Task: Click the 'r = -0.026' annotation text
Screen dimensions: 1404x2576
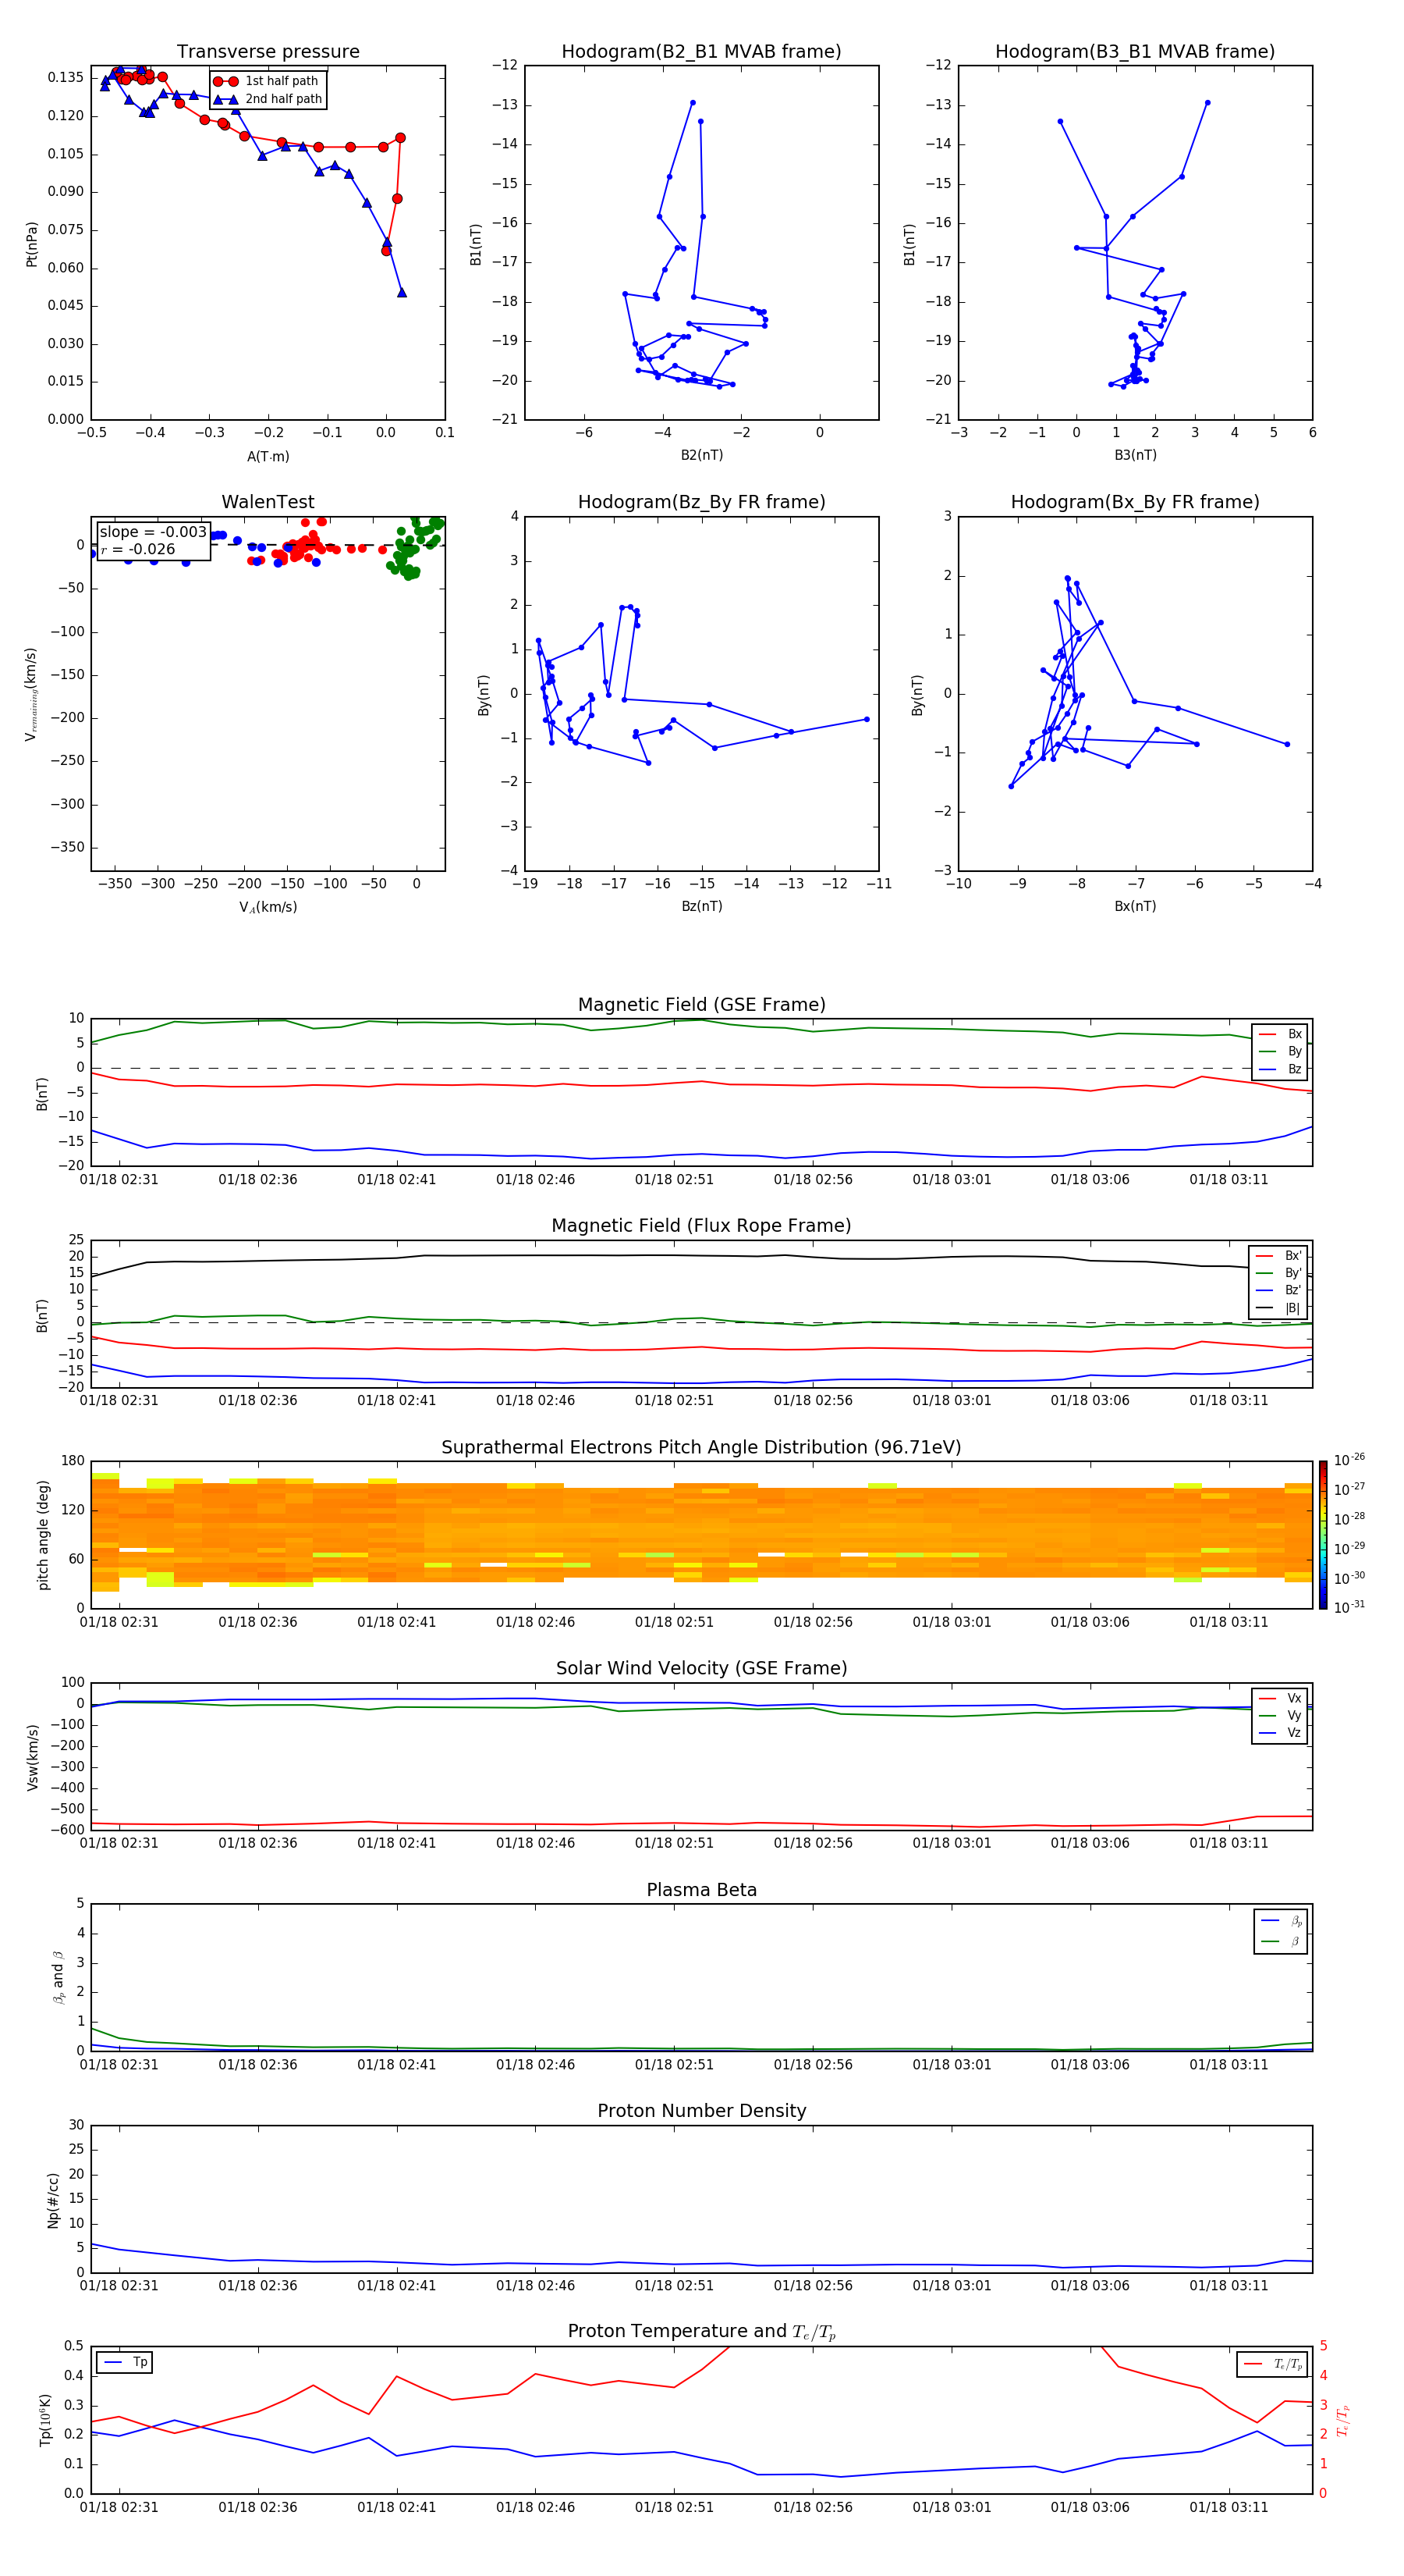Action: [x=138, y=549]
